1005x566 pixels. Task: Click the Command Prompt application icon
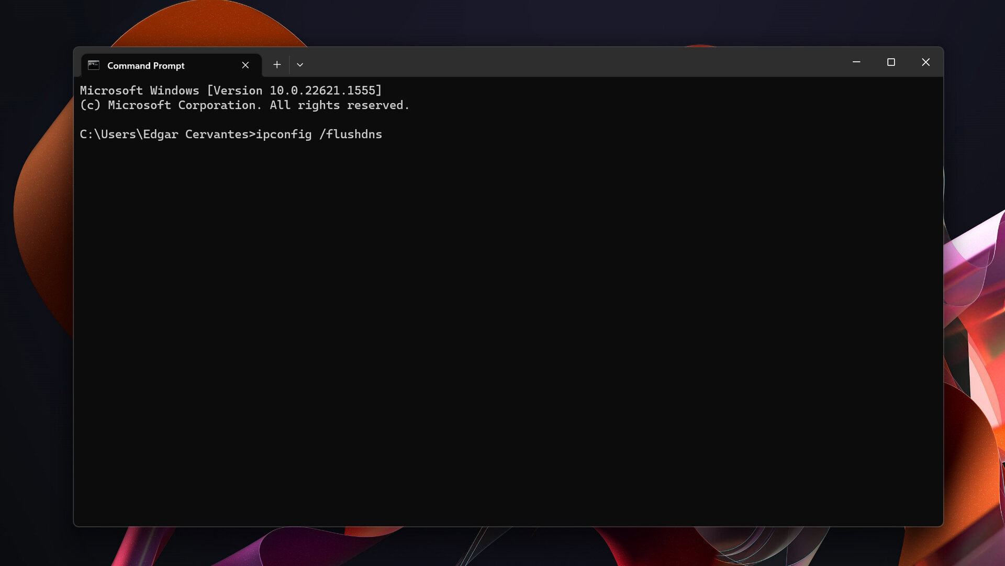93,64
